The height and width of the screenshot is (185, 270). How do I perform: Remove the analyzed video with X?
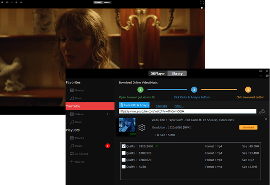click(x=266, y=119)
